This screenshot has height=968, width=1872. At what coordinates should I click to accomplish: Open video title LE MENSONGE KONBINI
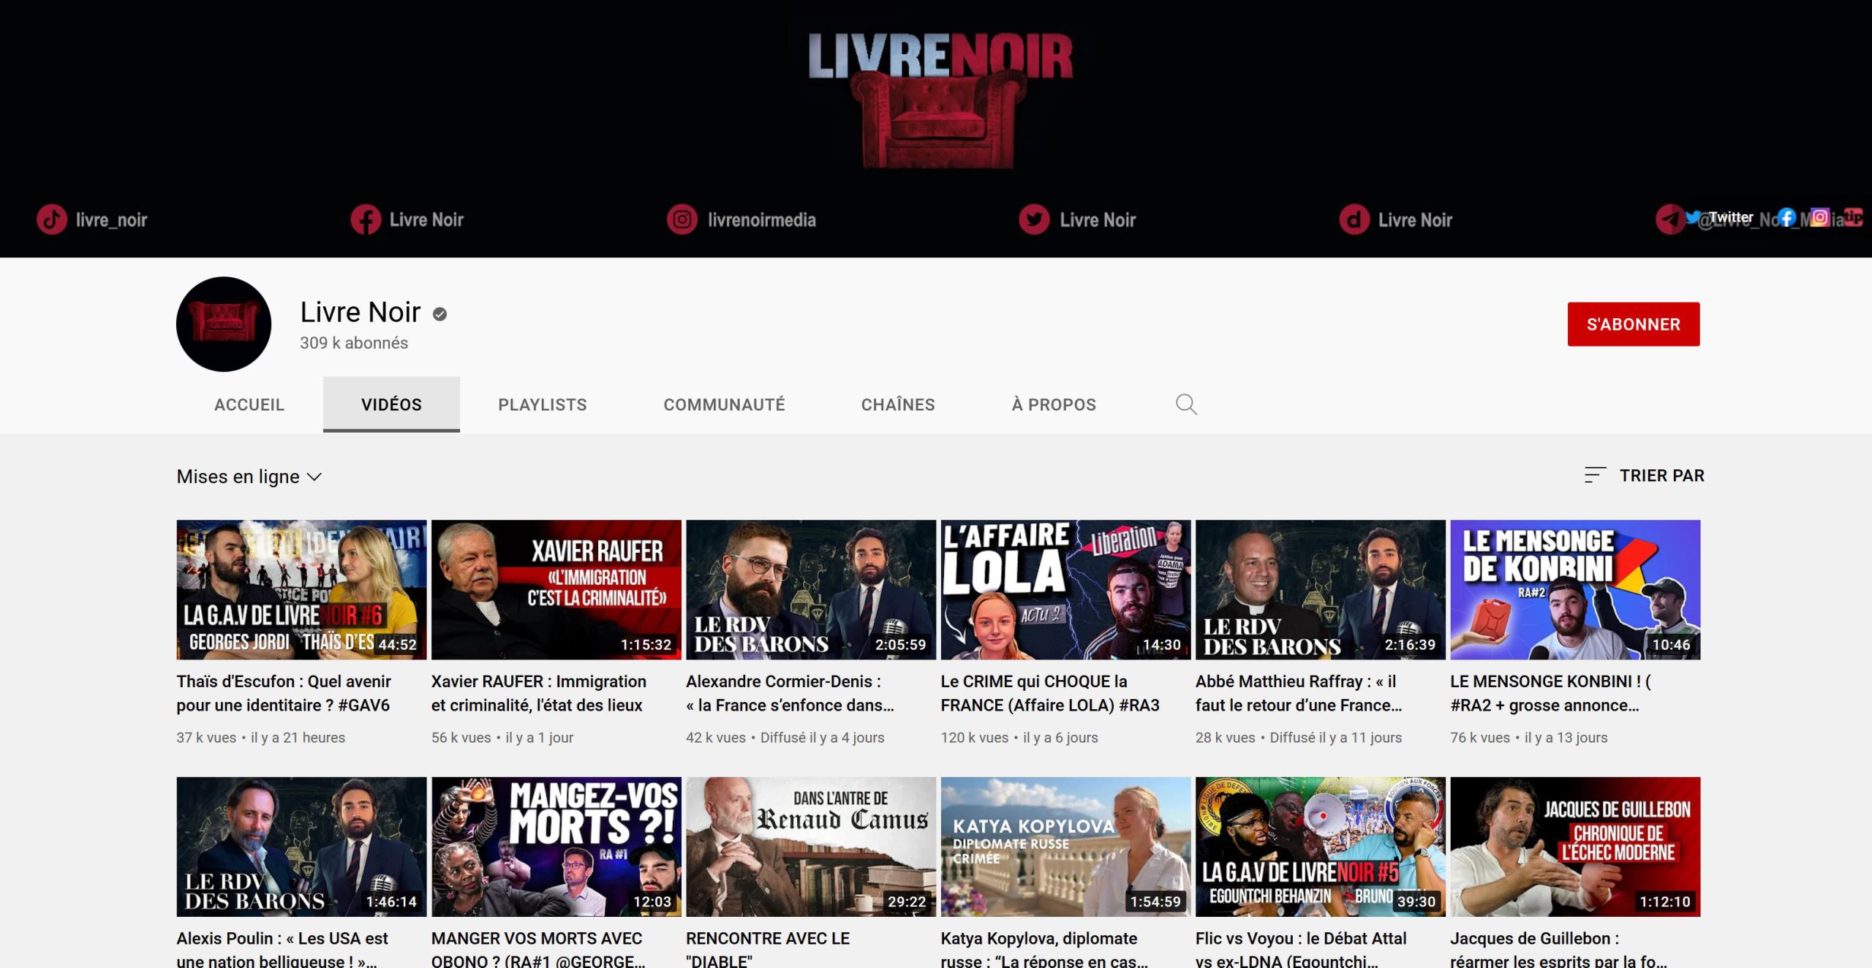click(x=1550, y=693)
